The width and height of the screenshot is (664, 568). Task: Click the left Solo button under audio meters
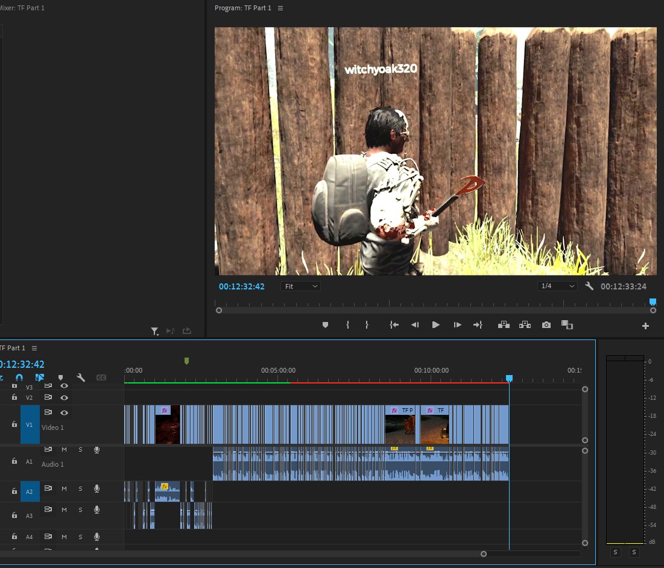click(615, 552)
